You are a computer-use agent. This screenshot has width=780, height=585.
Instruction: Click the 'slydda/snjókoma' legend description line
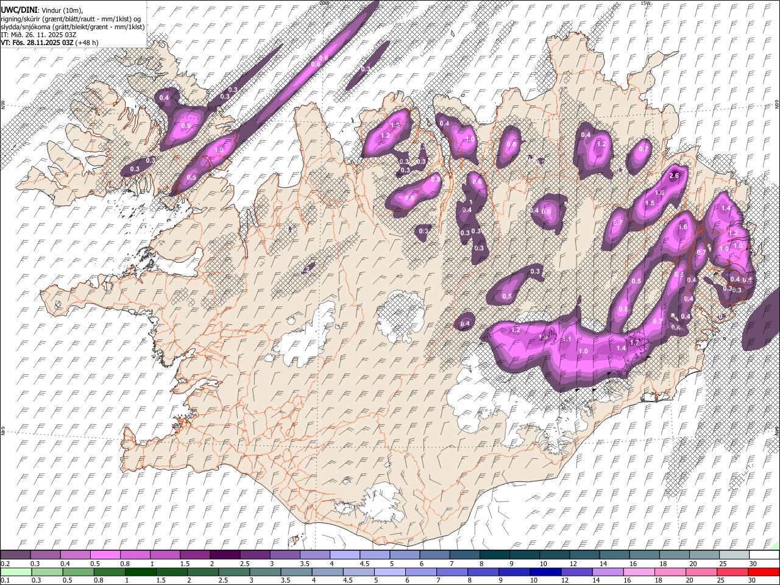(x=73, y=26)
